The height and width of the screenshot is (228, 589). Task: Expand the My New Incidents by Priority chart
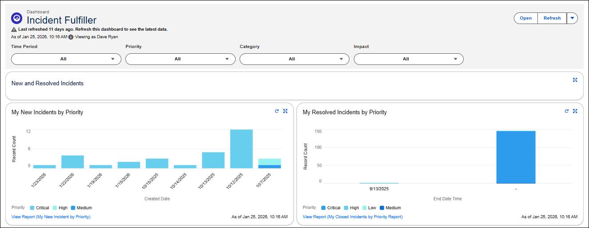click(285, 111)
